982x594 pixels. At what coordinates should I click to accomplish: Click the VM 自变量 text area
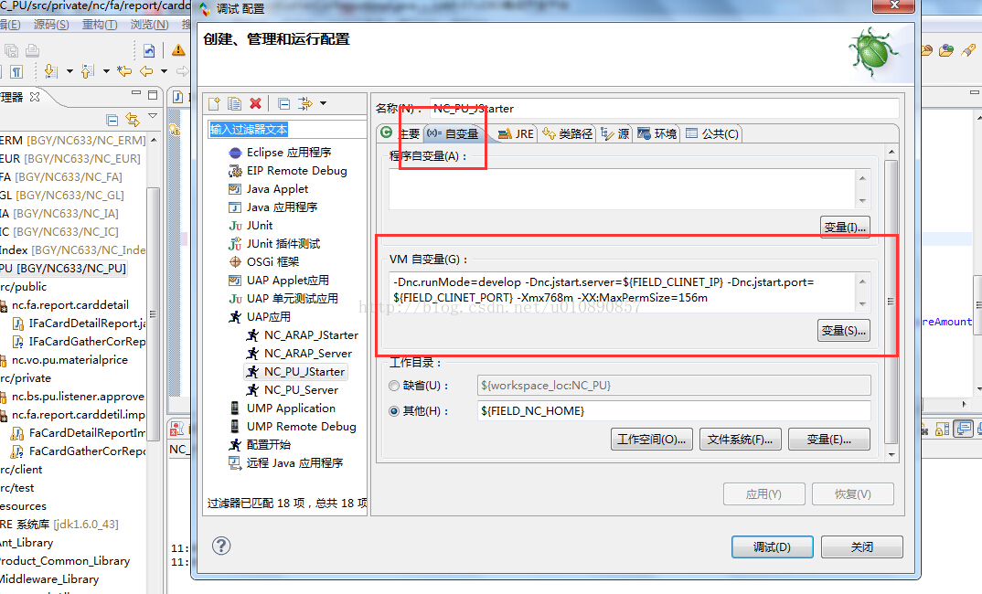pyautogui.click(x=622, y=291)
